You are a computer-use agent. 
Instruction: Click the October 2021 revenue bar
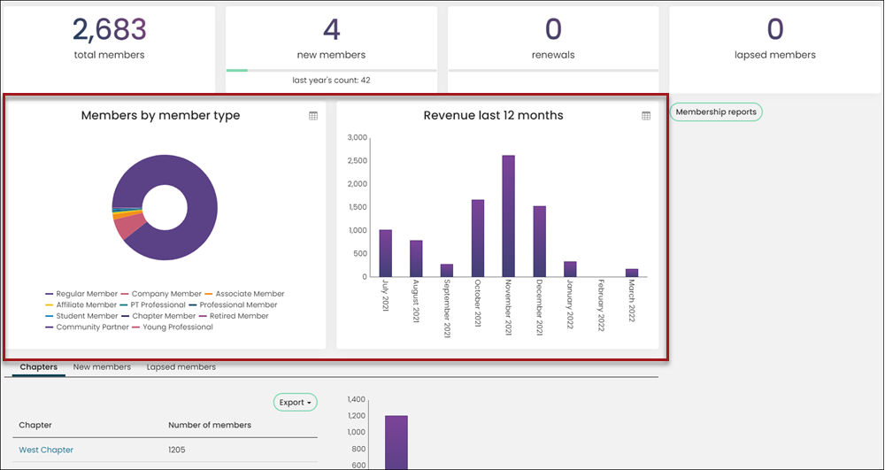coord(478,238)
